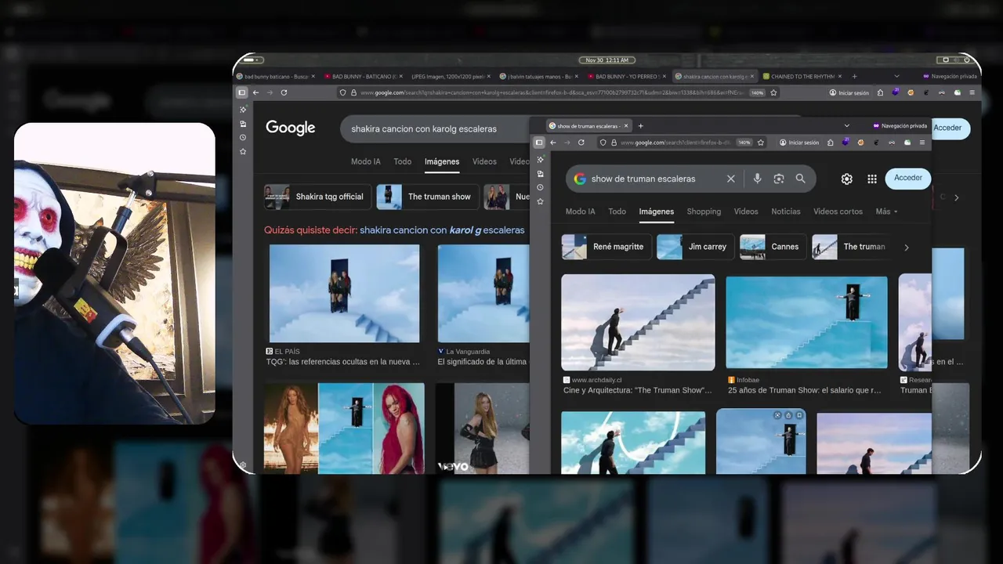Select the René magritte suggestion chip
Screen dimensions: 1003x564
[x=607, y=247]
